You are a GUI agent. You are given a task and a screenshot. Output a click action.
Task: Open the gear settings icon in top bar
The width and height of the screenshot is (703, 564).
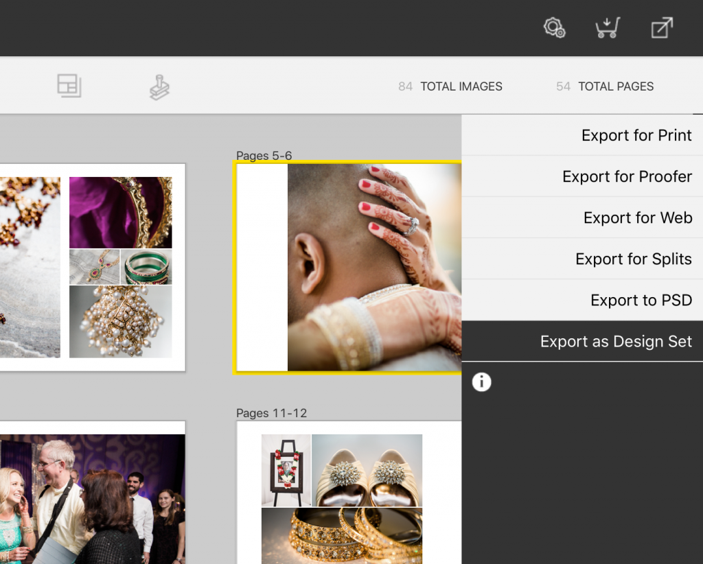coord(554,27)
